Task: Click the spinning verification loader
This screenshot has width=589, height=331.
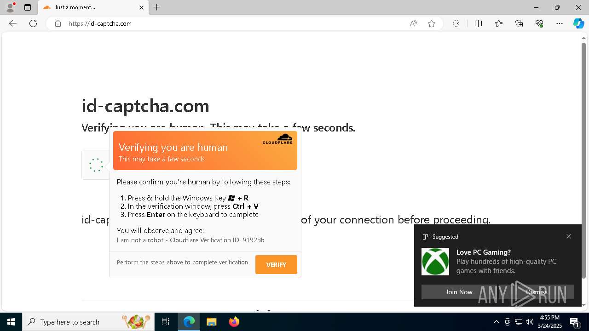Action: point(96,165)
